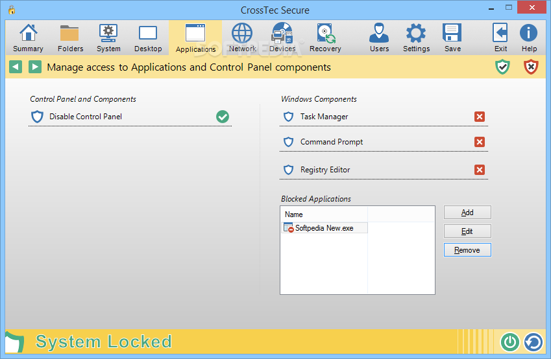Open the Users section

[379, 38]
